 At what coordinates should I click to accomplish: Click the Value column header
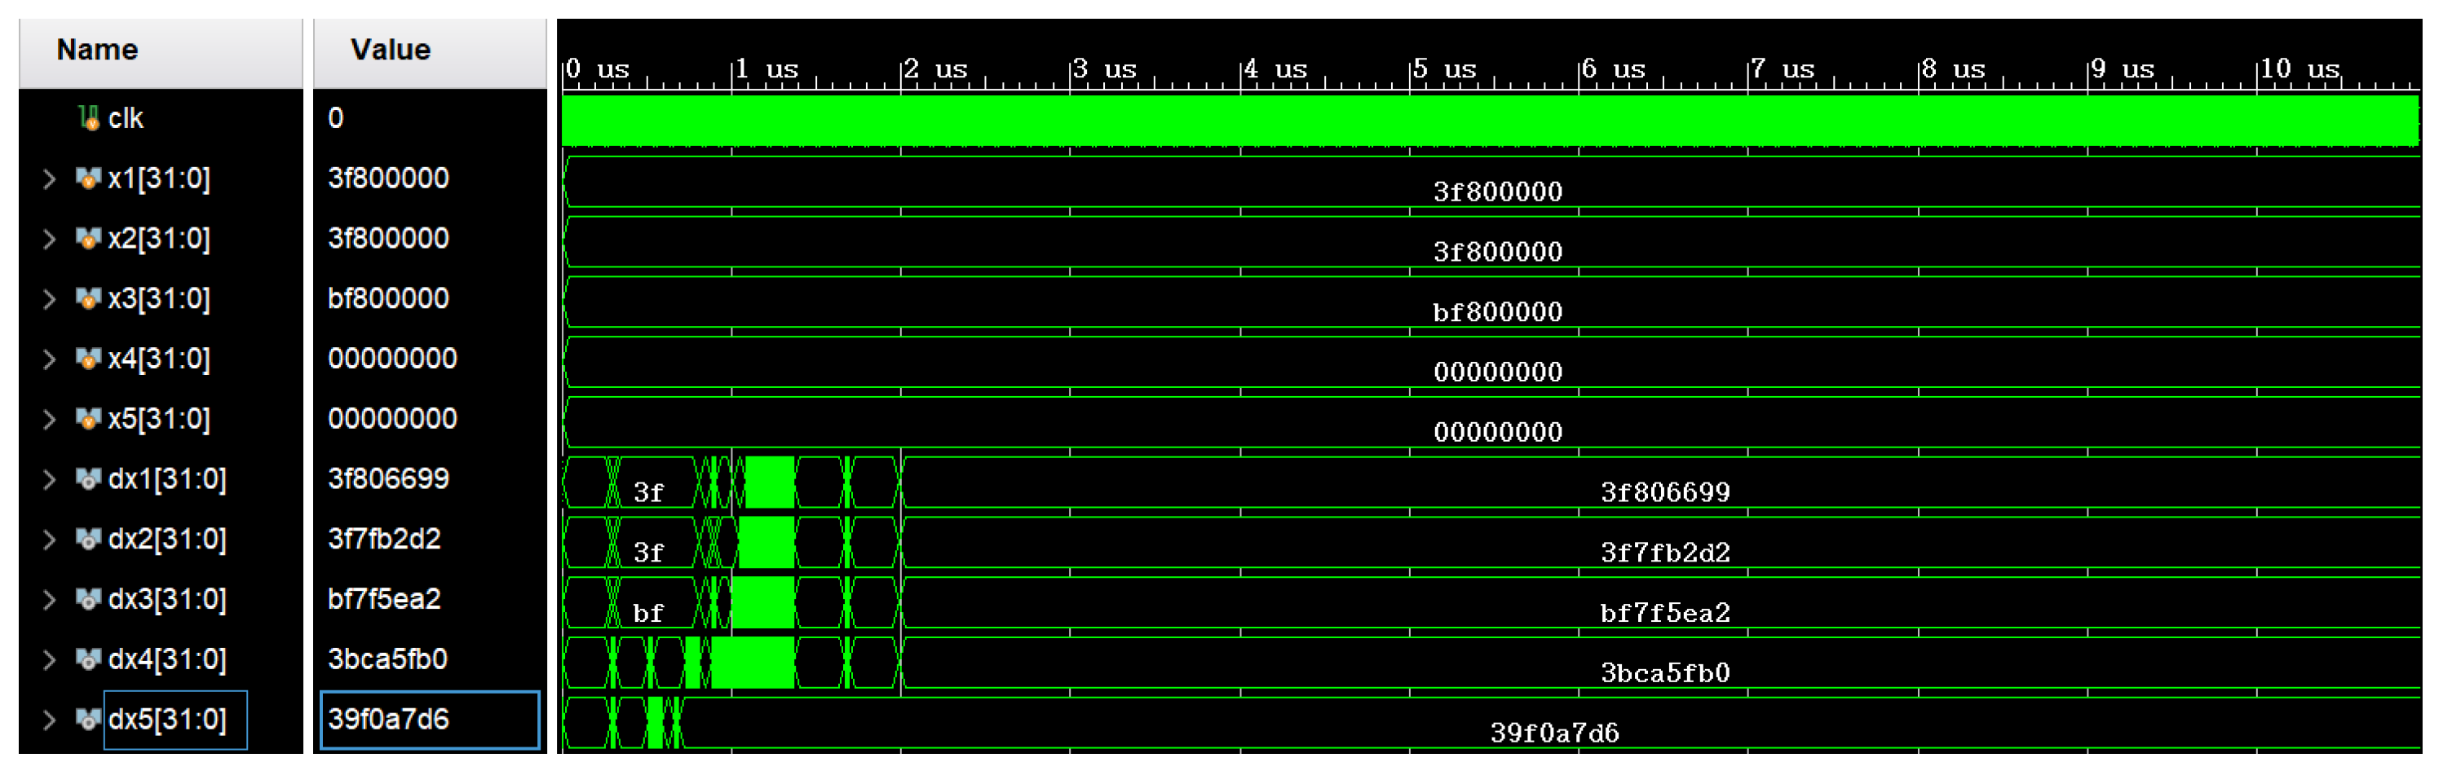[430, 53]
